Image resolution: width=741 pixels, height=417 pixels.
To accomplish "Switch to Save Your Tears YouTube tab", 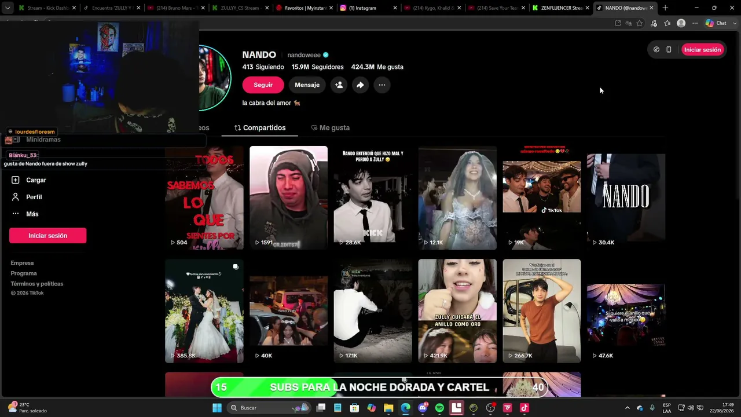I will (496, 8).
